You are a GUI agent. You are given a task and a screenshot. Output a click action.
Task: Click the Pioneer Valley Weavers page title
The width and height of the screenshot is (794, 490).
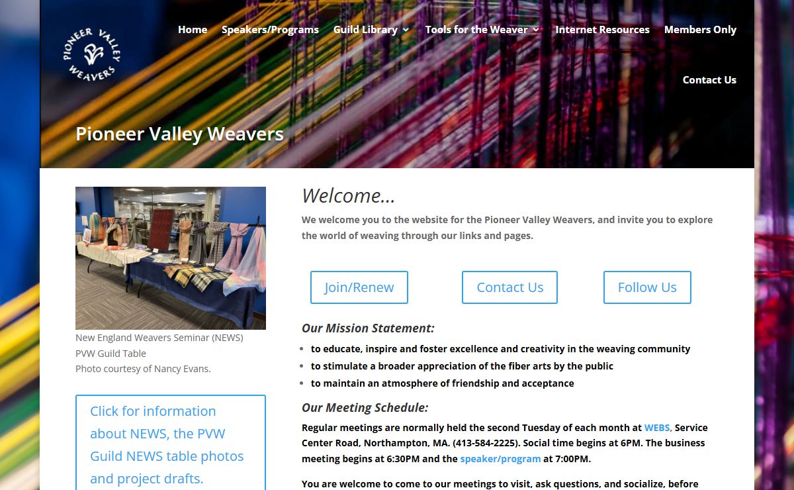click(179, 134)
